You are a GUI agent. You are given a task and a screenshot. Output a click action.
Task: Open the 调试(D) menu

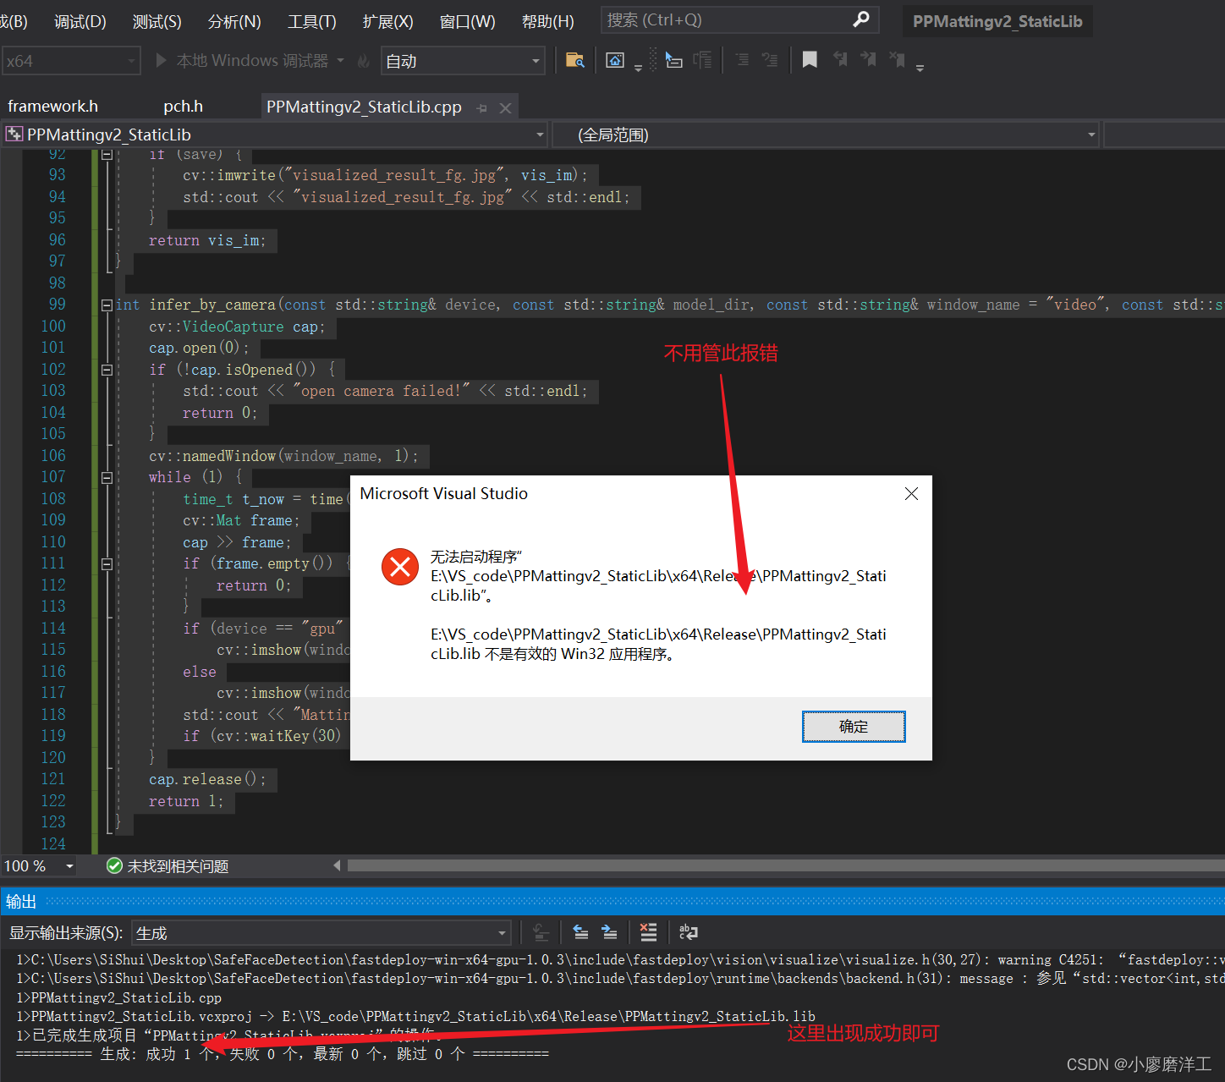(x=80, y=21)
